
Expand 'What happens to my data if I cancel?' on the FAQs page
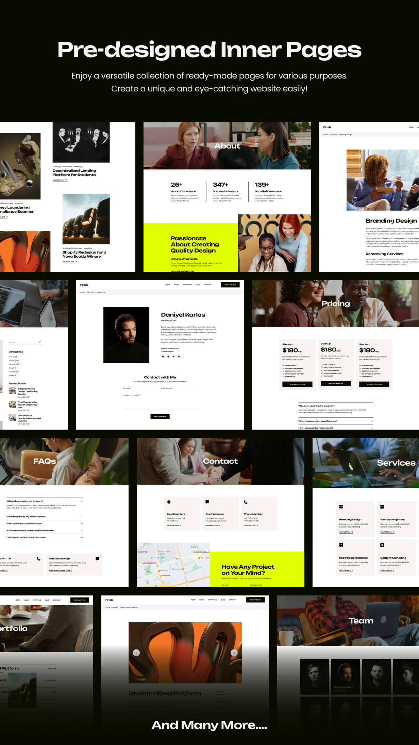[x=82, y=517]
